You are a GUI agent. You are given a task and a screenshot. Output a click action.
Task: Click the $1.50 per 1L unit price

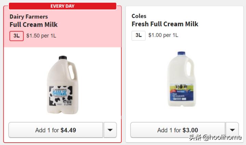pyautogui.click(x=41, y=36)
